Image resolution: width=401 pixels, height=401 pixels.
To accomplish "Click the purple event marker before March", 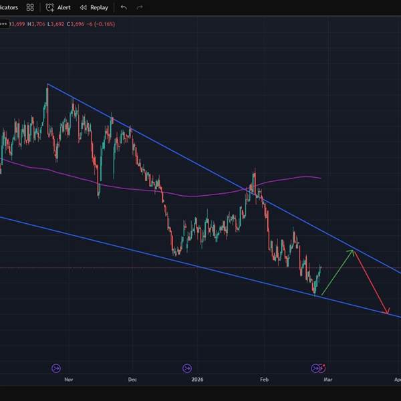I will pyautogui.click(x=315, y=368).
